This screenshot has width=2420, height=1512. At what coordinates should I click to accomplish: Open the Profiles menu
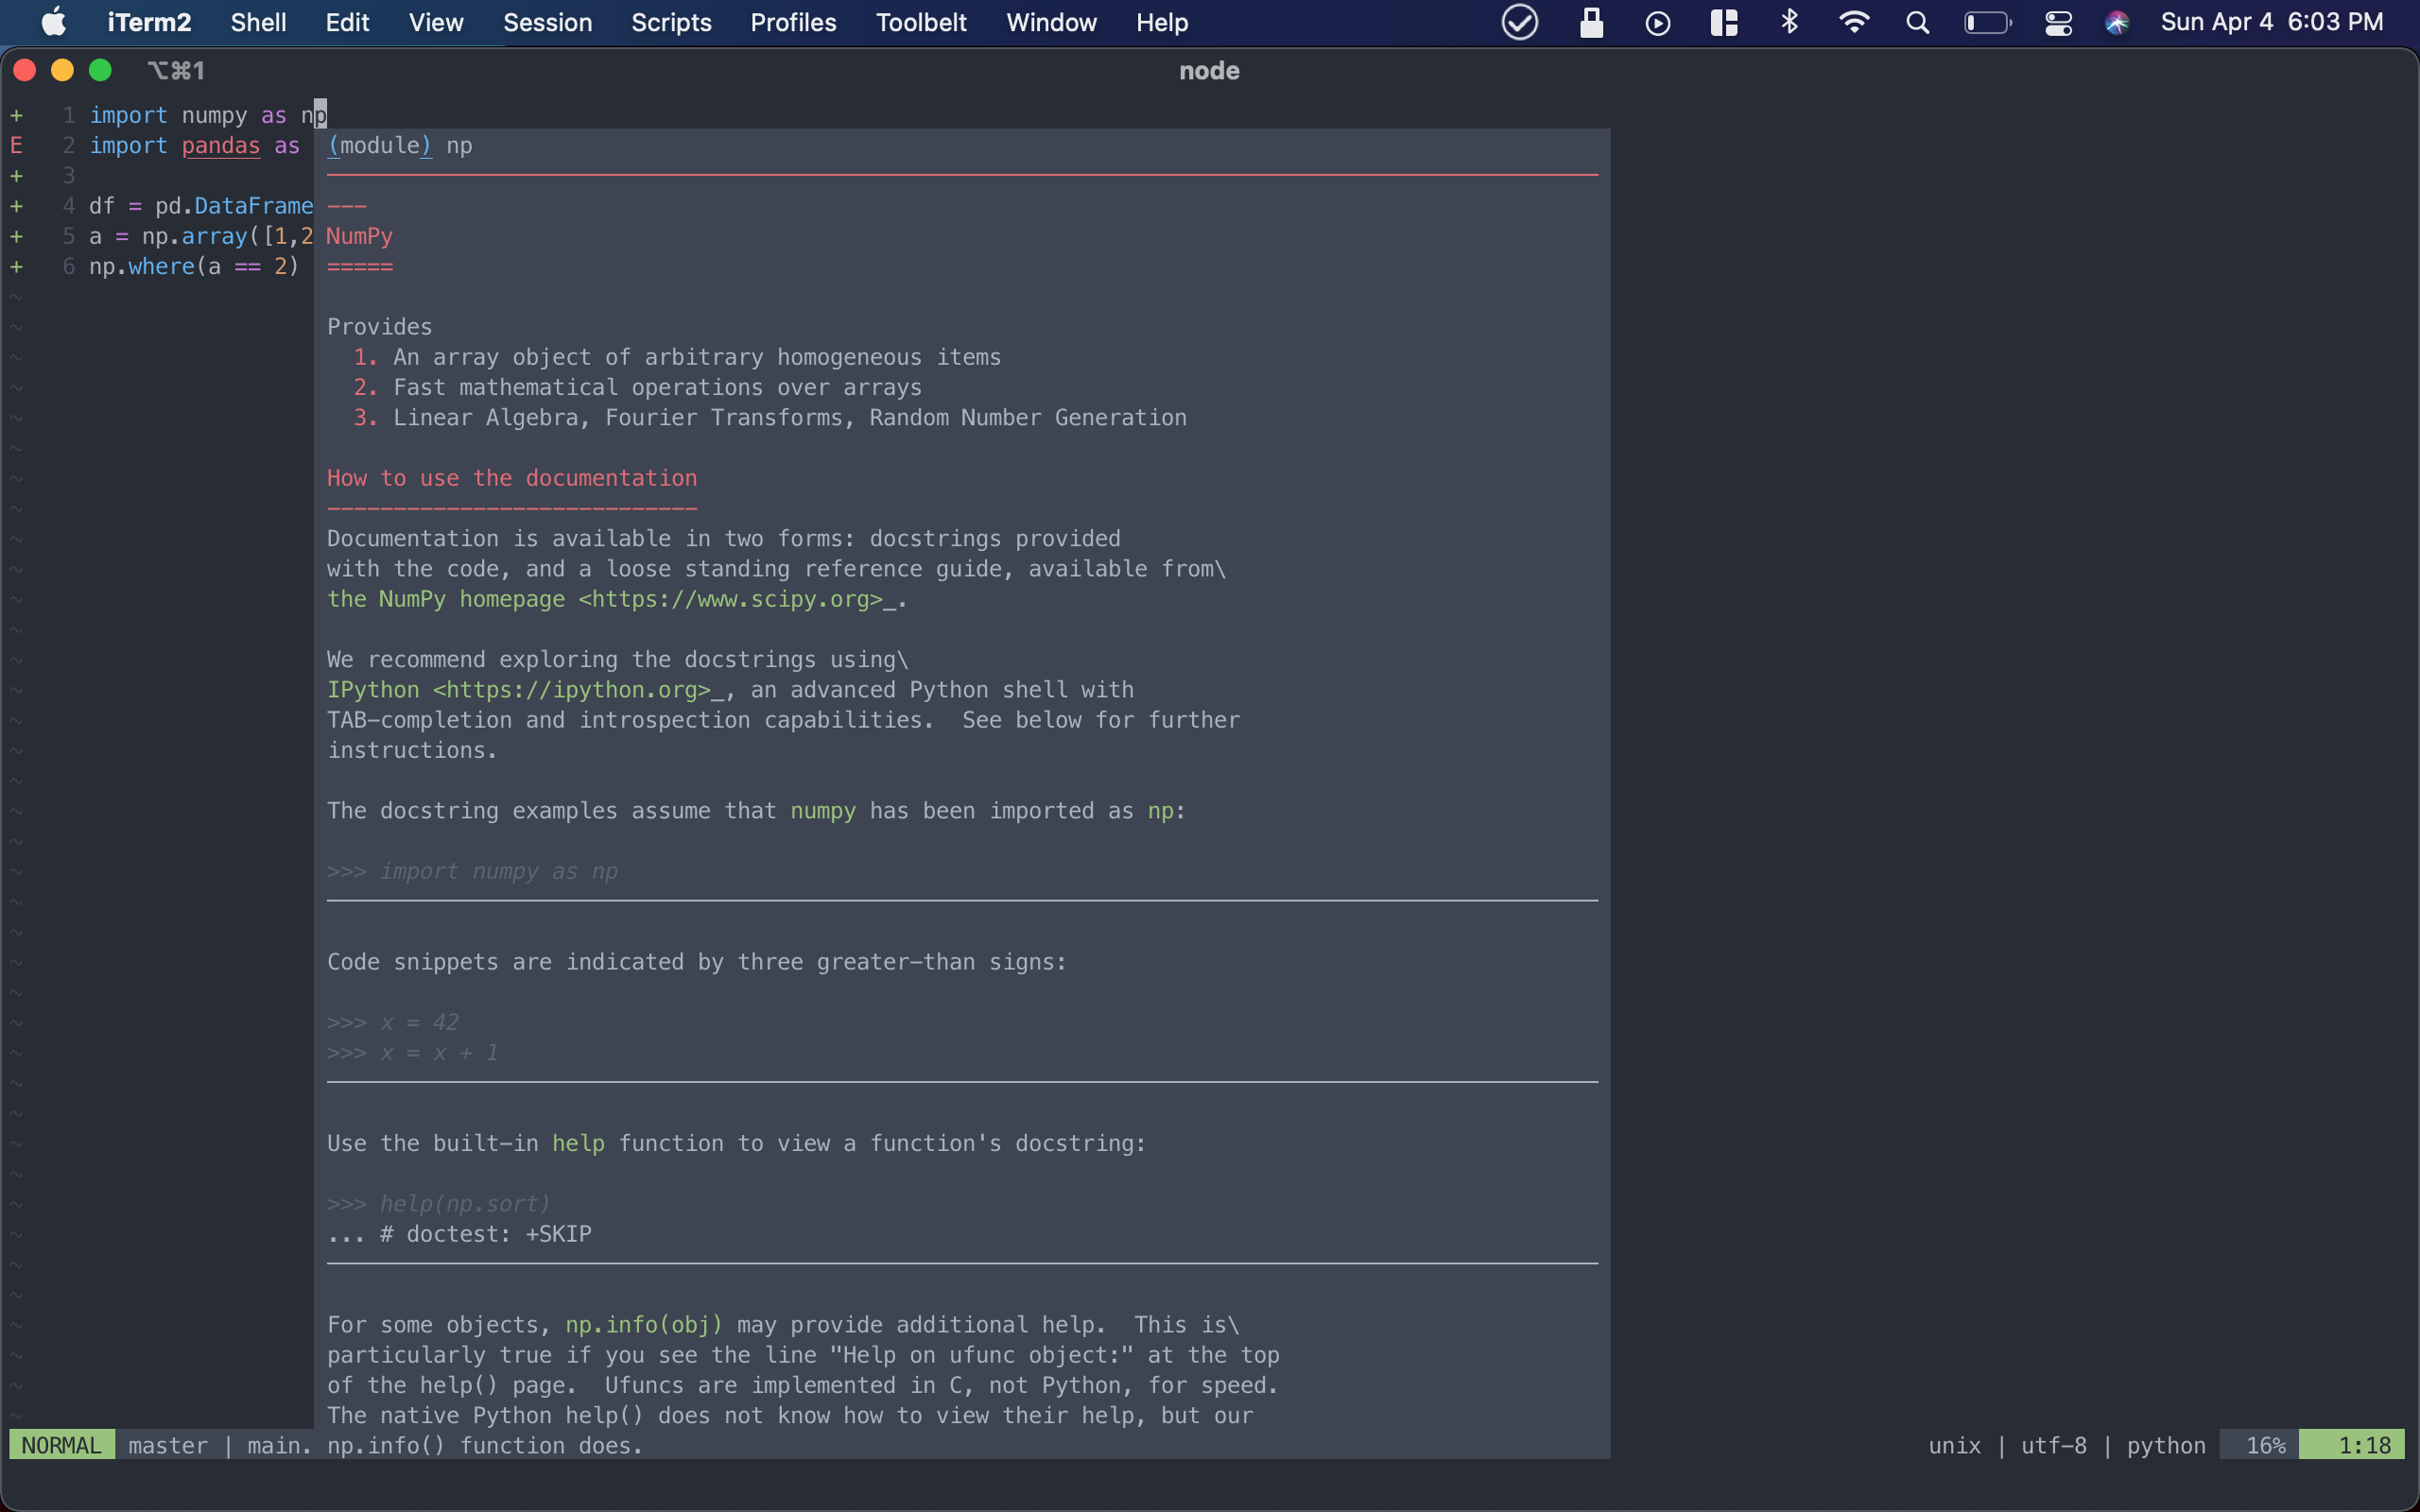pyautogui.click(x=792, y=22)
